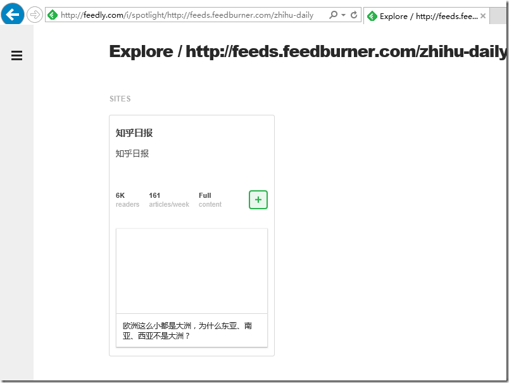
Task: Click the SITES section heading
Action: coord(120,99)
